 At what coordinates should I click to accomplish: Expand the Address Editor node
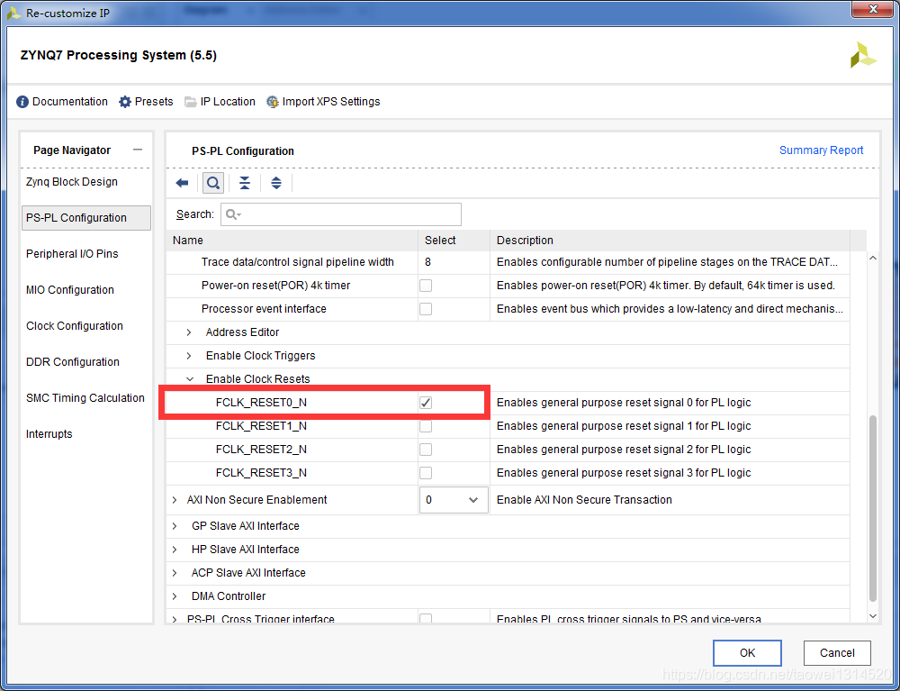[x=189, y=332]
